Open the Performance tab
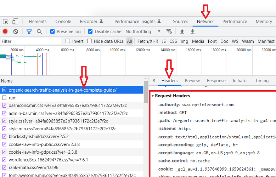The image size is (276, 177). click(x=235, y=22)
